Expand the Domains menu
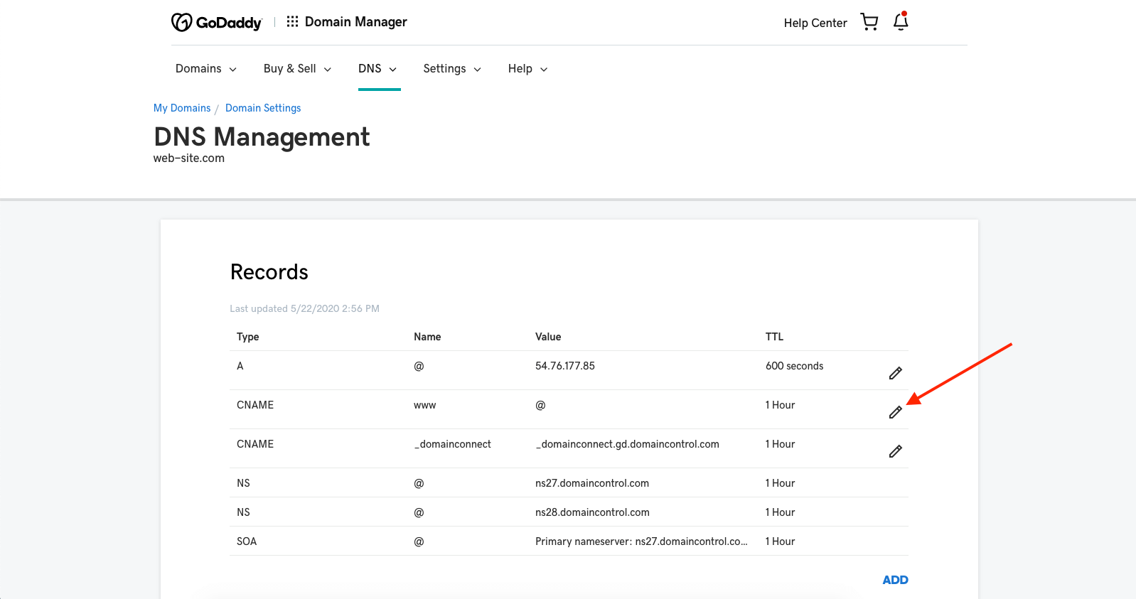 tap(205, 69)
